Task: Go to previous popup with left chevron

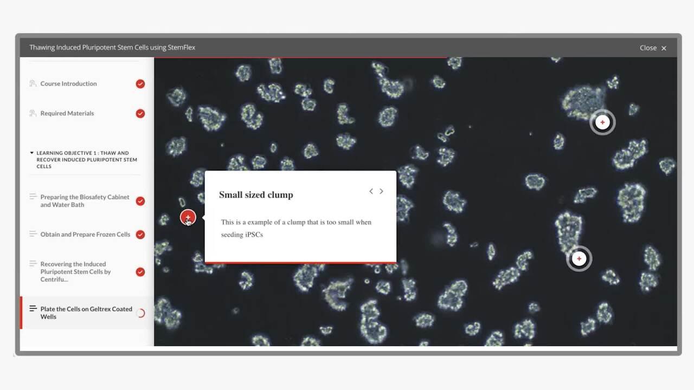Action: click(371, 191)
